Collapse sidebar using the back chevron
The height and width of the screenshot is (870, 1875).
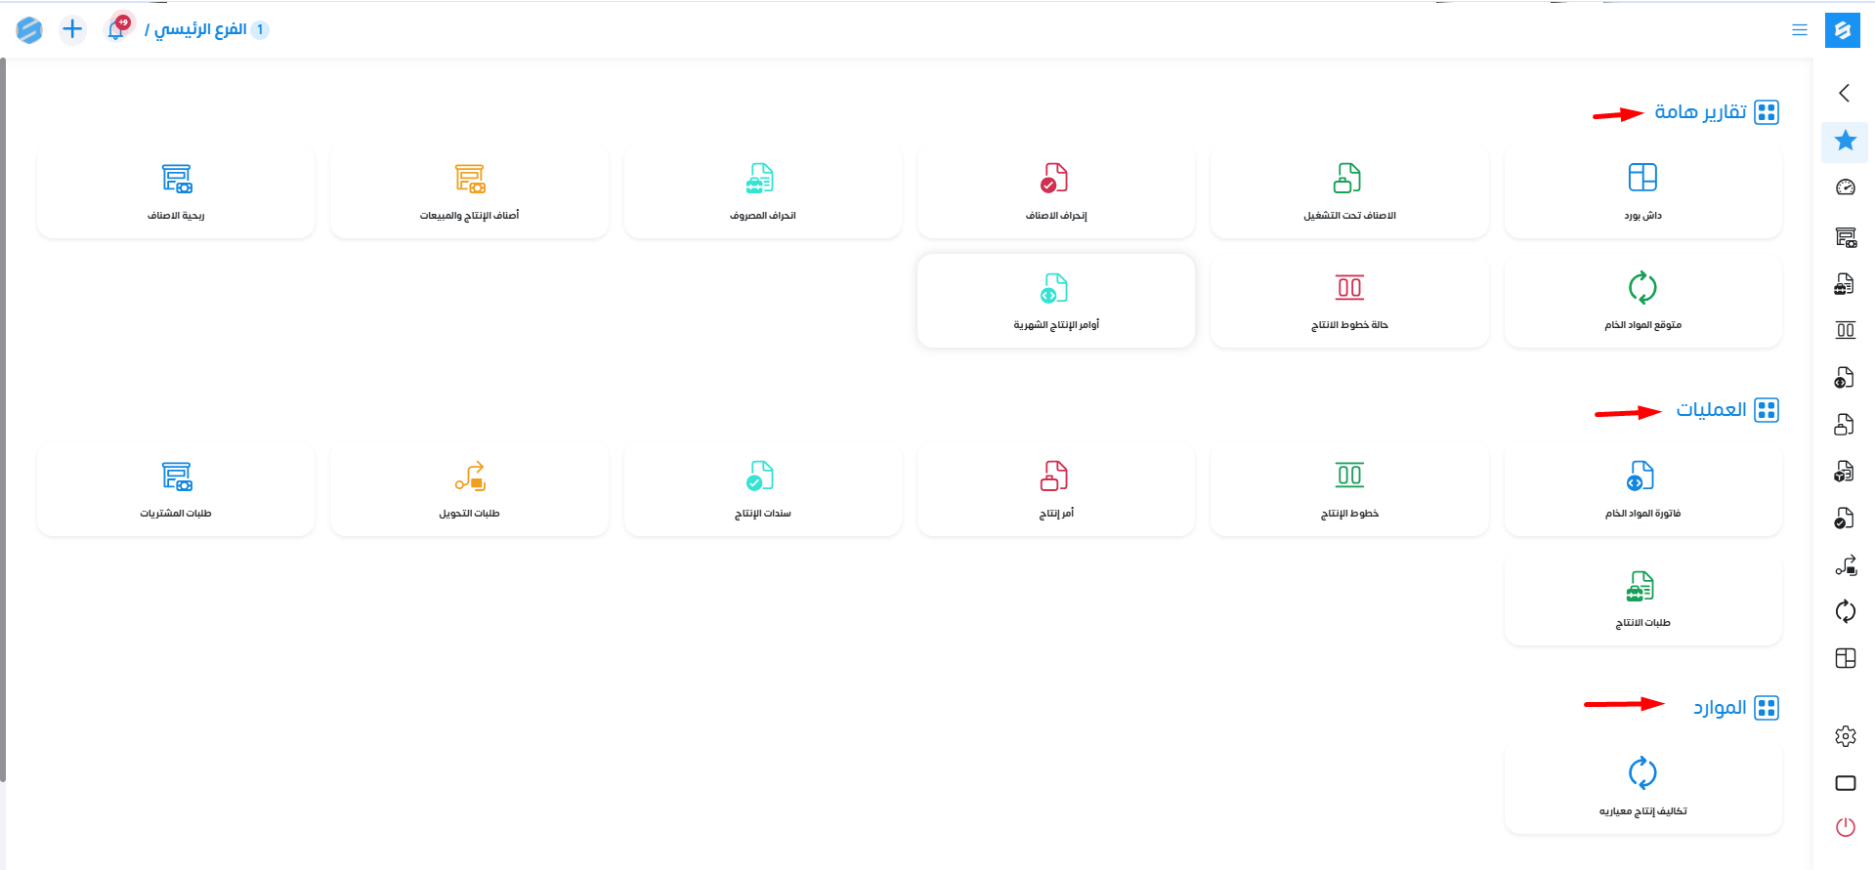pyautogui.click(x=1844, y=93)
